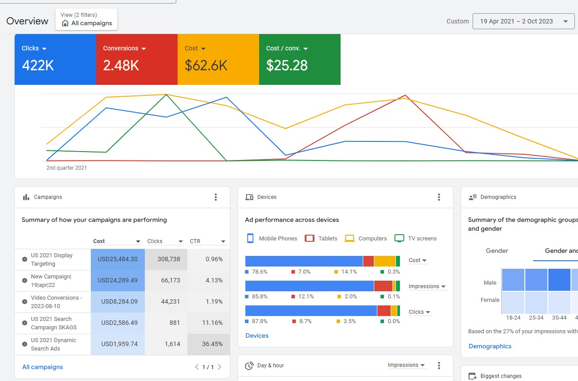This screenshot has width=578, height=381.
Task: Click the Computers legend icon
Action: click(349, 238)
